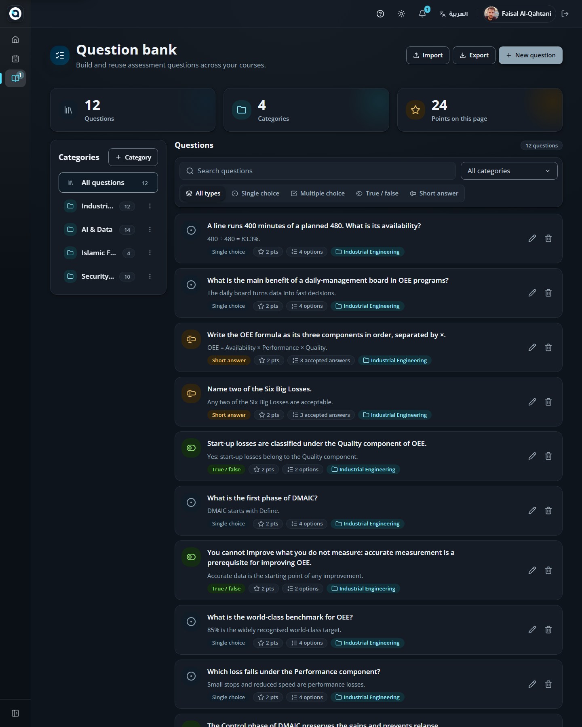
Task: Click the app logo in the top-left
Action: pos(15,14)
